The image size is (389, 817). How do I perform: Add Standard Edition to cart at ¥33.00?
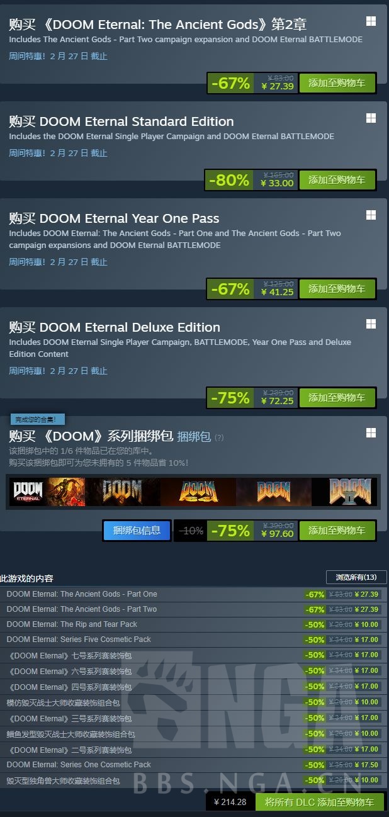coord(337,180)
